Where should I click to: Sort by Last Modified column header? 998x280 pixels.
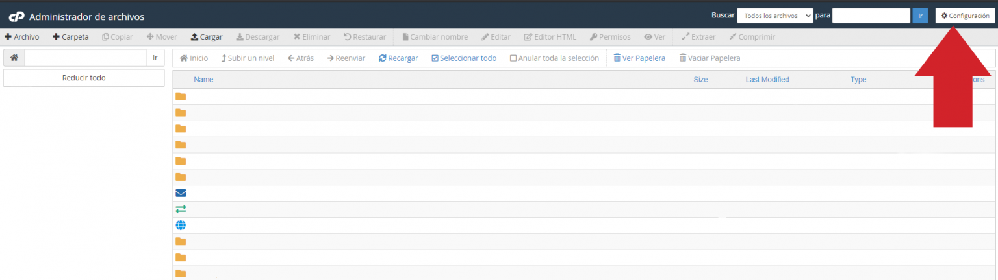click(767, 80)
